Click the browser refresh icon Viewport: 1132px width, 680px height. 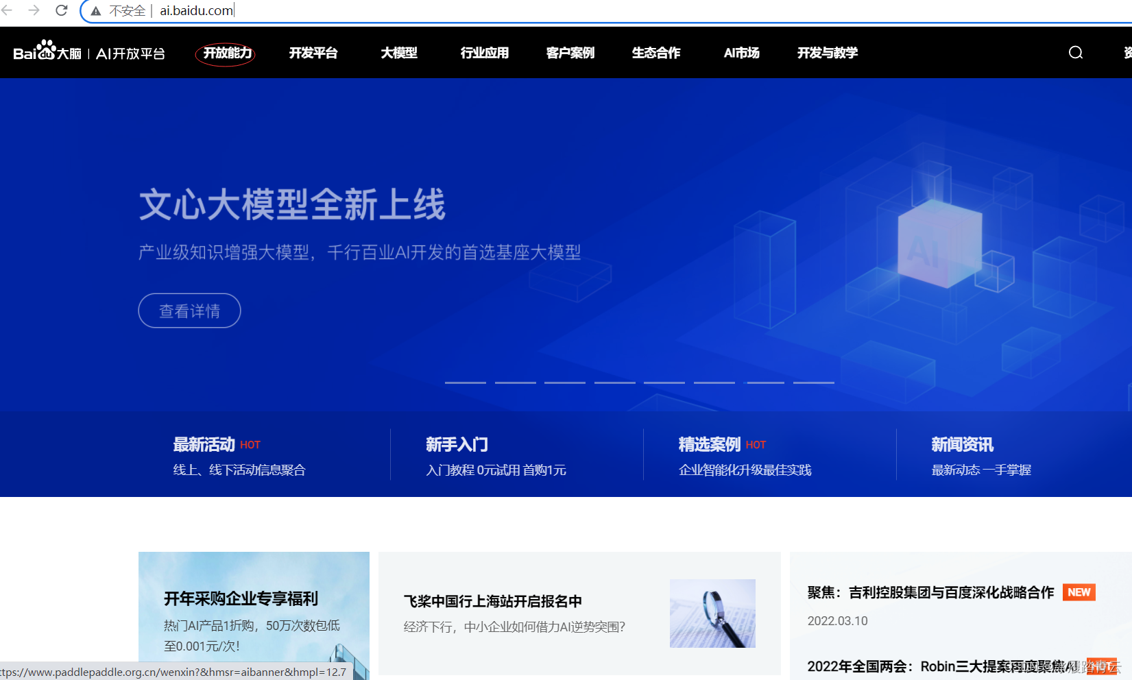pos(60,10)
